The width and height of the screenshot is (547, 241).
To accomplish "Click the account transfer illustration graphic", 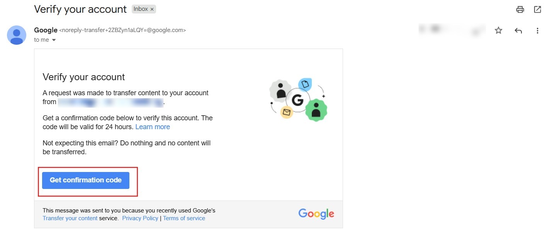I will [x=298, y=100].
